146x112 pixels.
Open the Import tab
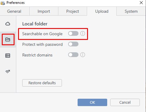[44, 11]
